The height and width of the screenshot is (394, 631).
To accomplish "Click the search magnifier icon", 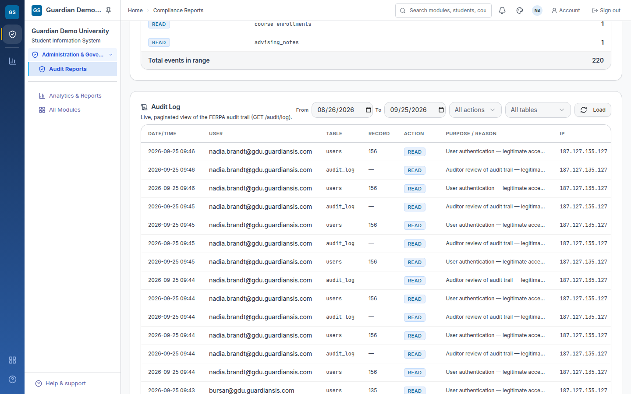I will click(x=403, y=11).
